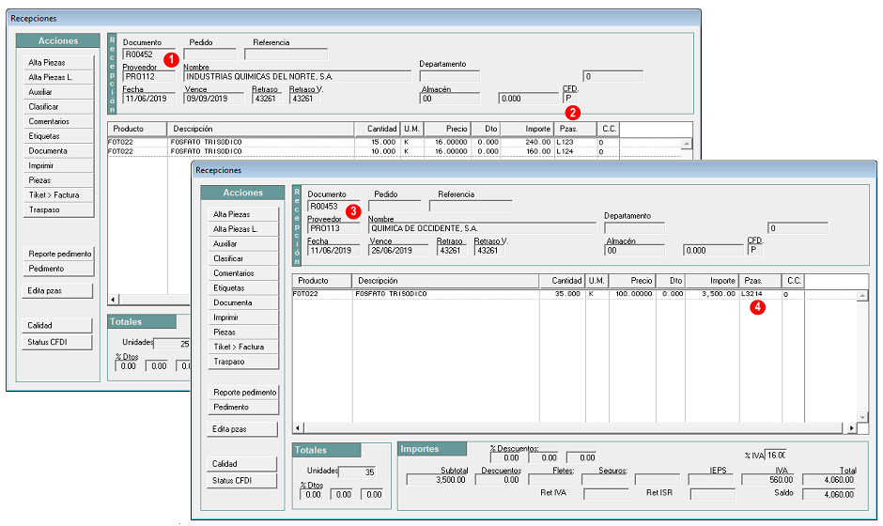The height and width of the screenshot is (526, 883).
Task: Click Status CFDI in the back window
Action: click(57, 342)
